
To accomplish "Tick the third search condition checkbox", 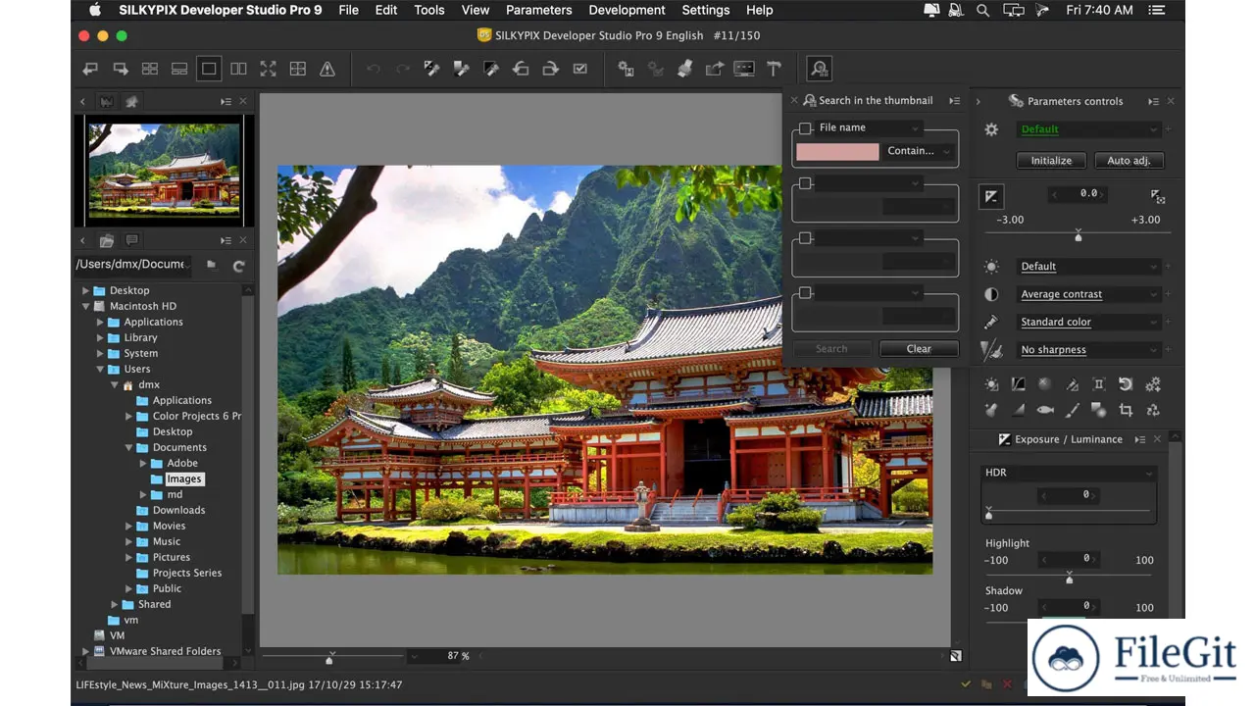I will (805, 238).
